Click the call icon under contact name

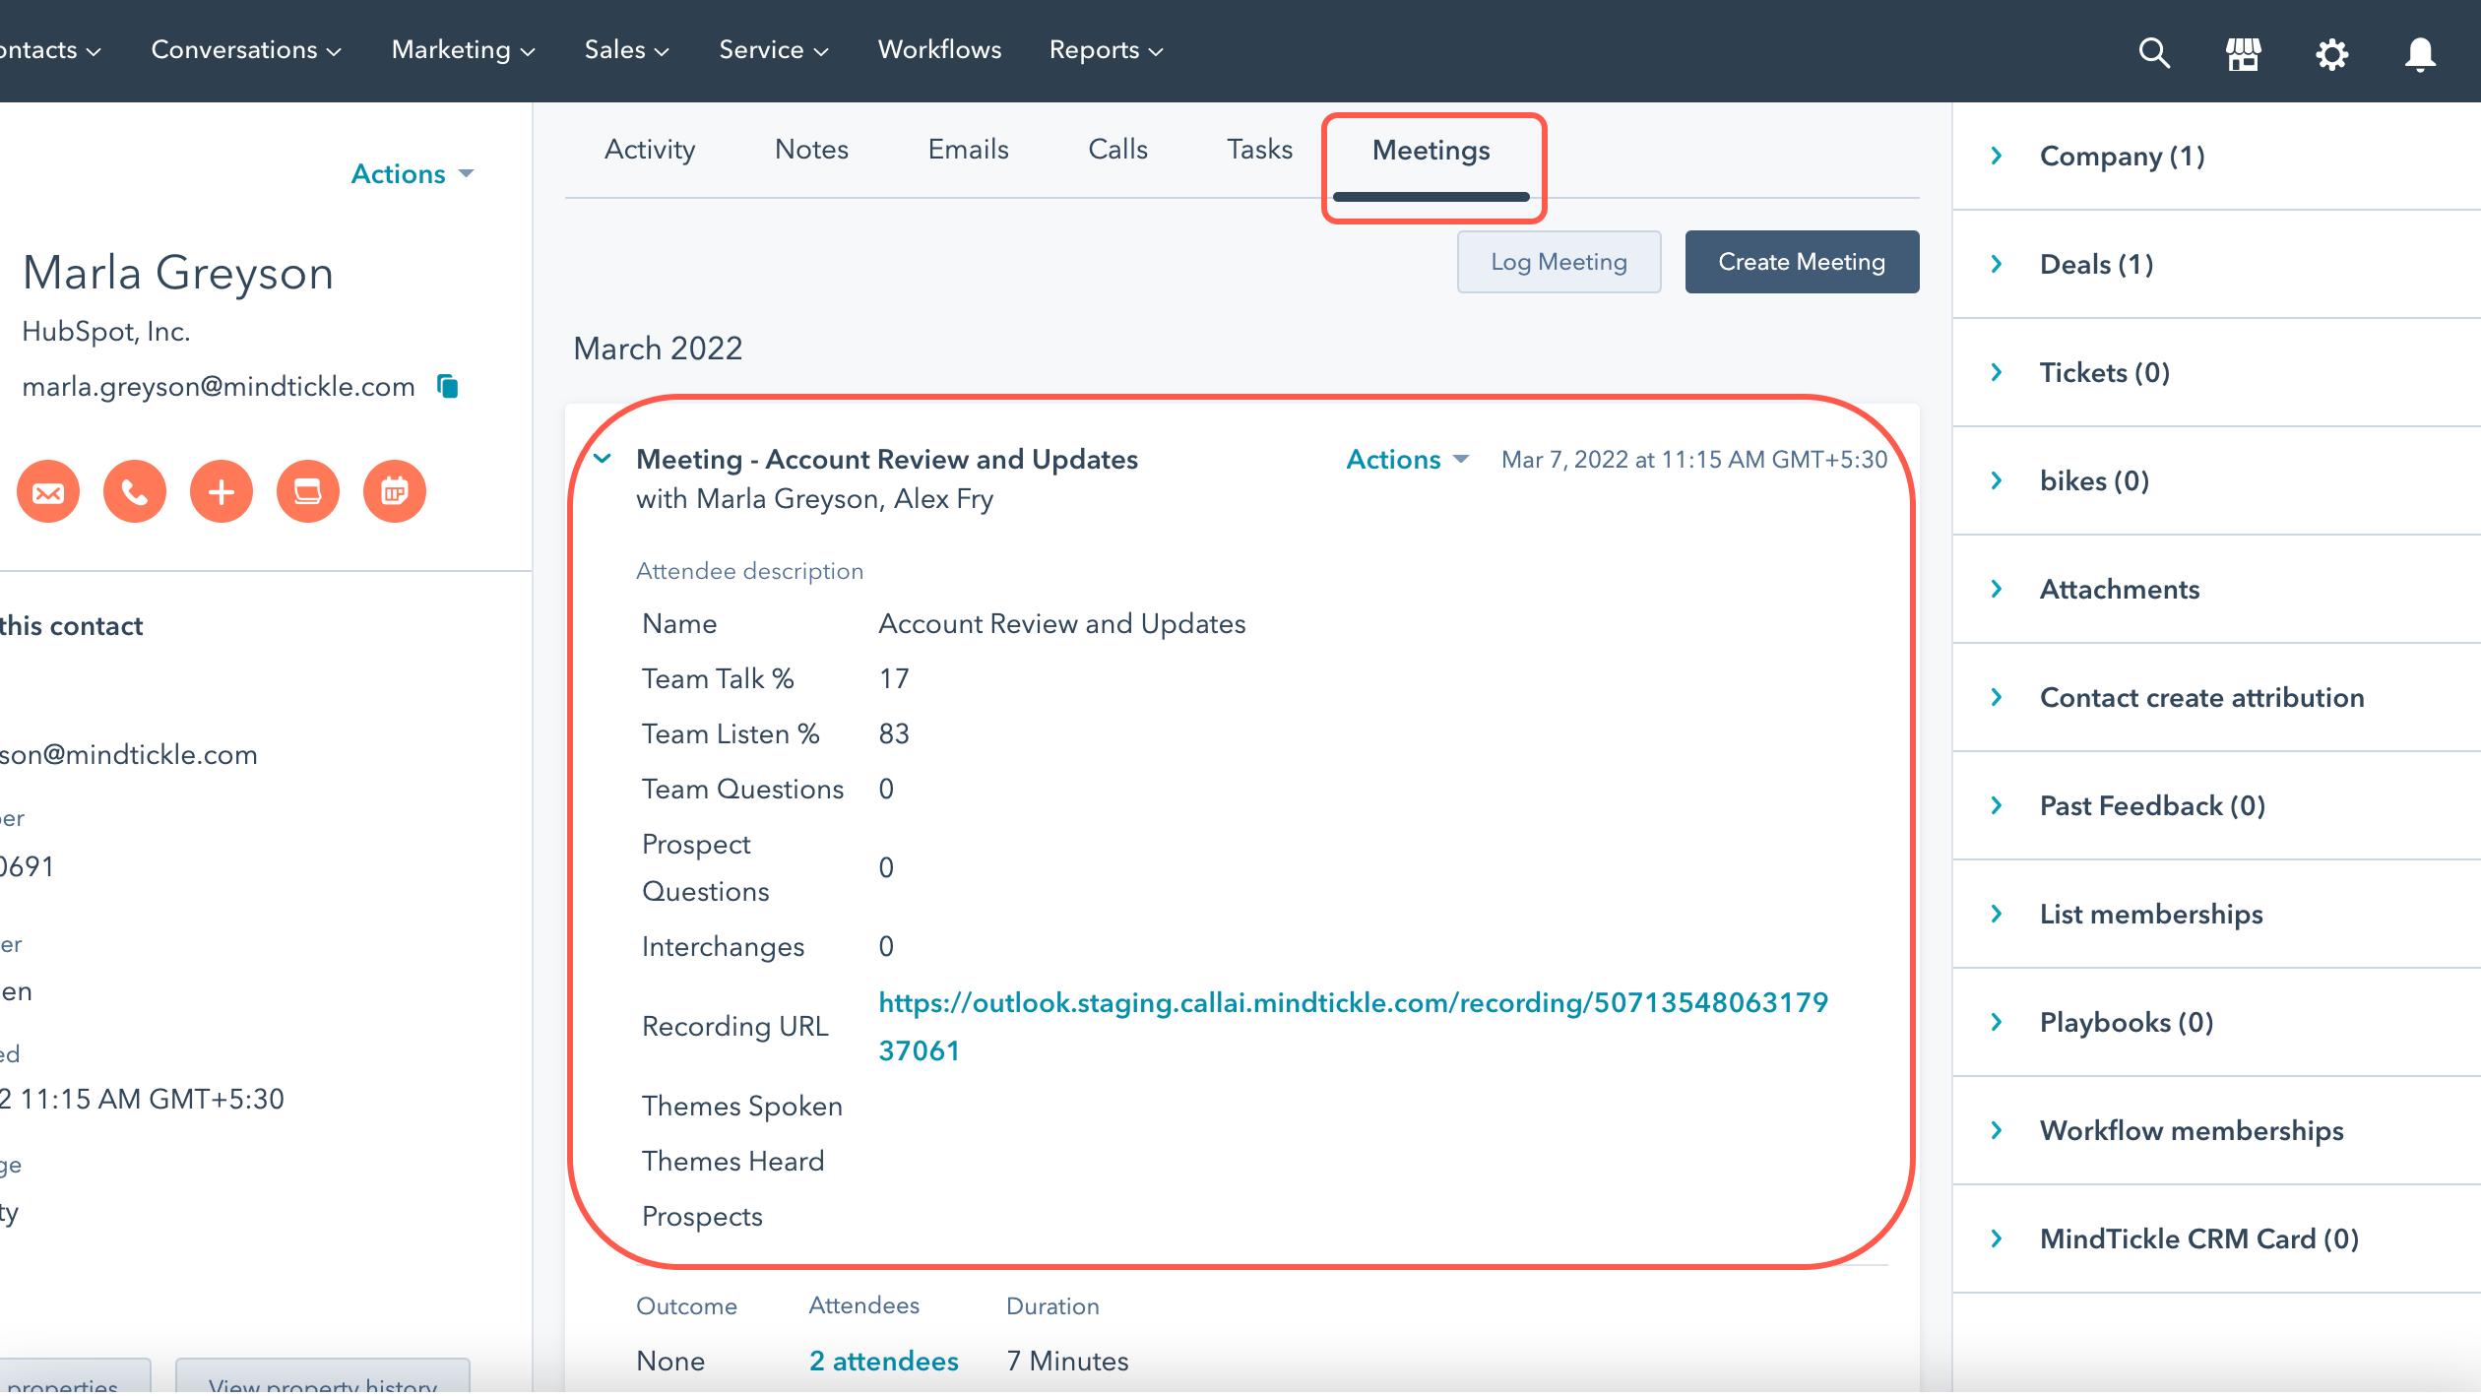pos(134,490)
